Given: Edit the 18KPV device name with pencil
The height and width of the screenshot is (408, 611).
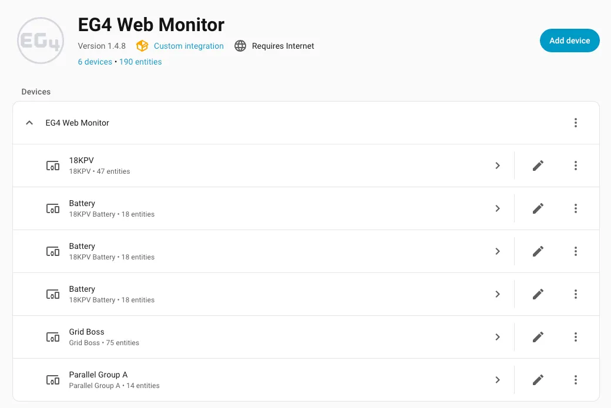Looking at the screenshot, I should pyautogui.click(x=538, y=166).
